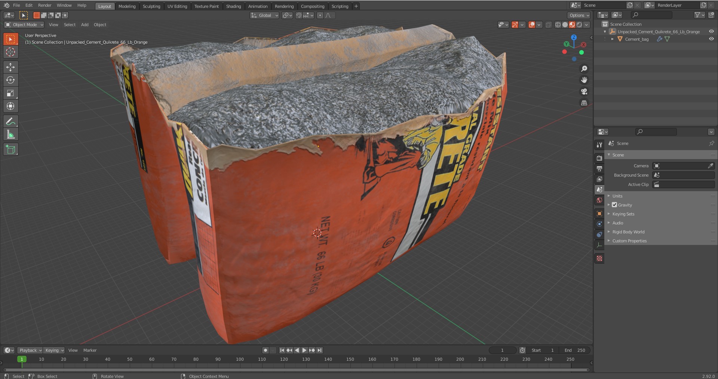Image resolution: width=718 pixels, height=379 pixels.
Task: Click the outliner search field
Action: tap(651, 15)
